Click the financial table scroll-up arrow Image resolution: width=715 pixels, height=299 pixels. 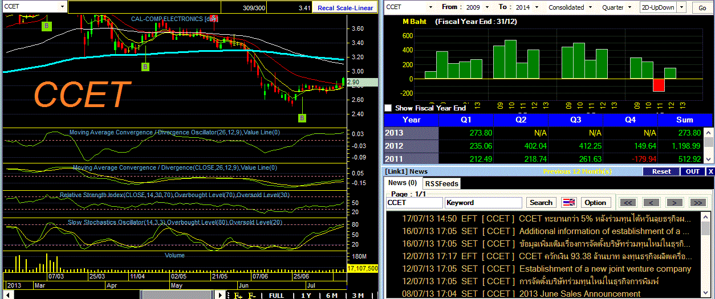(x=708, y=132)
